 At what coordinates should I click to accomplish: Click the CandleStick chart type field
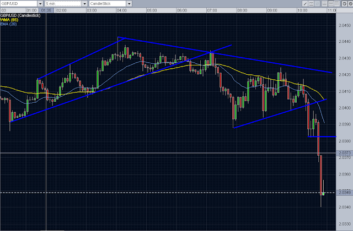click(x=108, y=4)
